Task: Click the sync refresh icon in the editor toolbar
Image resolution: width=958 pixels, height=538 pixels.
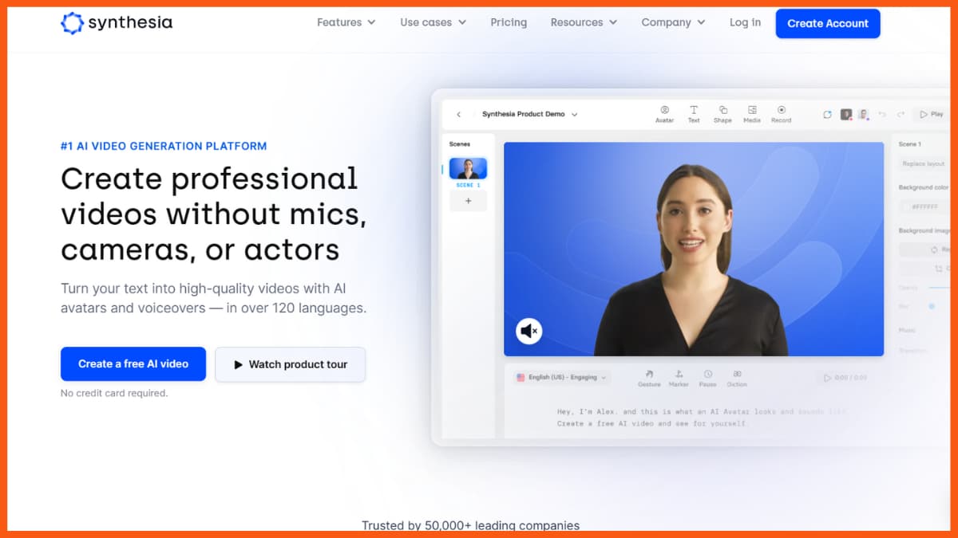Action: pyautogui.click(x=828, y=115)
